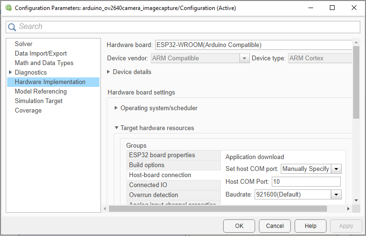Expand the Diagnostics tree node
The image size is (366, 236).
(x=10, y=72)
